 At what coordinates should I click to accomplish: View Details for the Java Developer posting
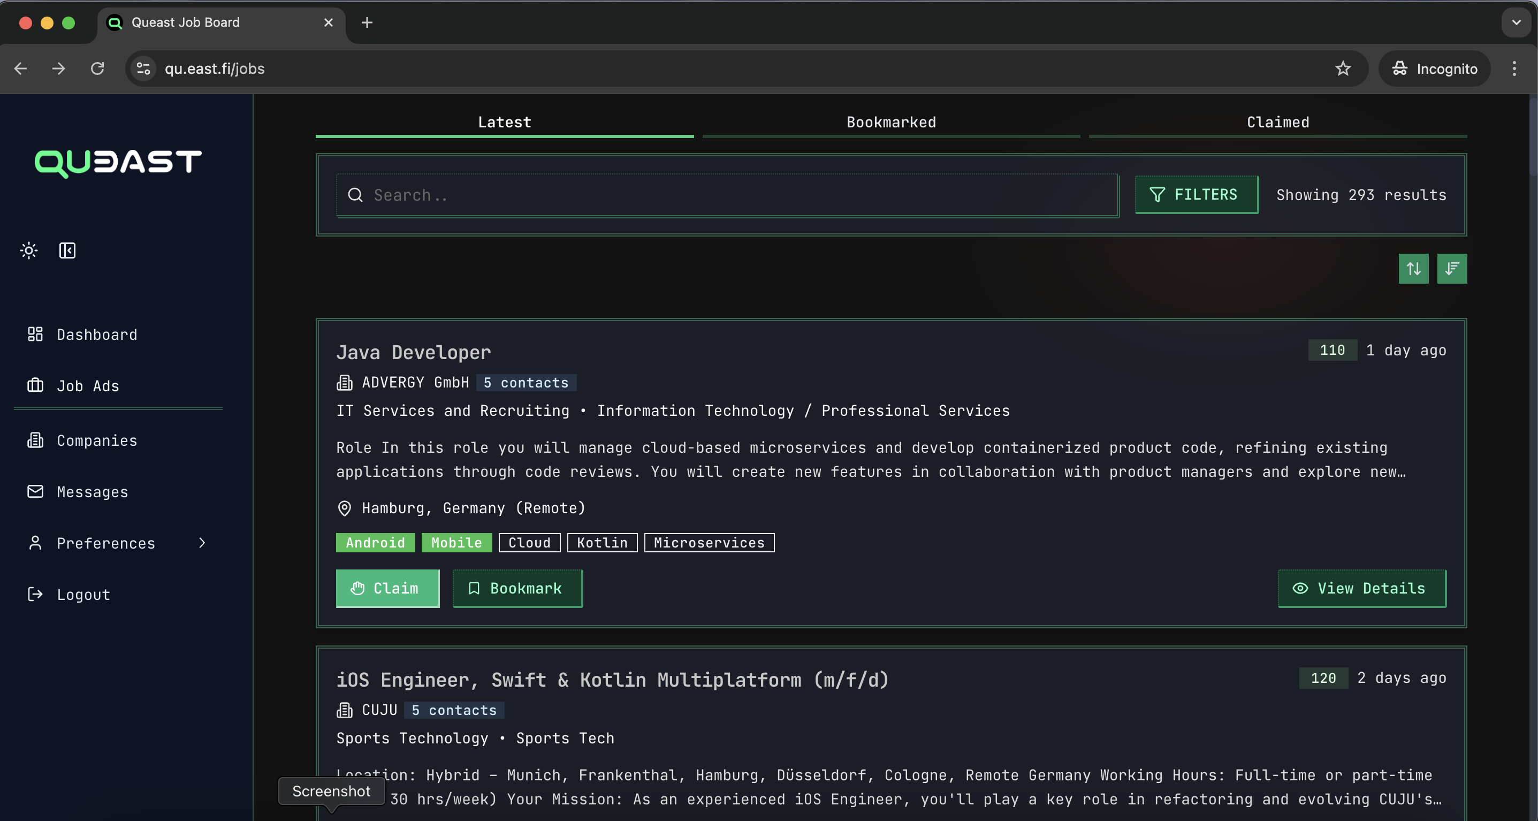tap(1361, 588)
